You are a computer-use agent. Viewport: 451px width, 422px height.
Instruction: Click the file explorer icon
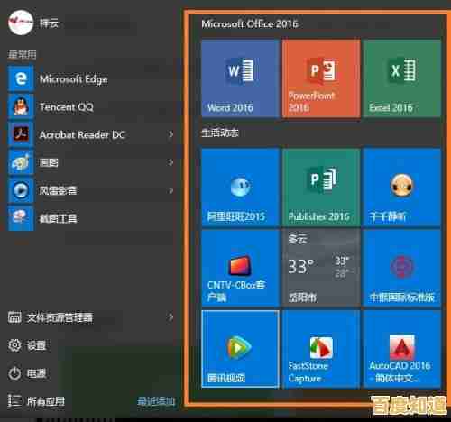pos(14,317)
